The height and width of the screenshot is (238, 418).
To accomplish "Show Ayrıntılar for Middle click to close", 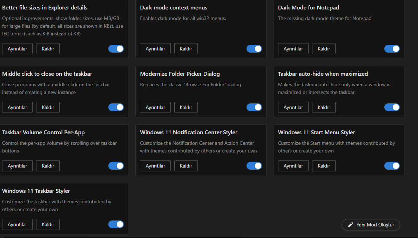I will point(17,107).
